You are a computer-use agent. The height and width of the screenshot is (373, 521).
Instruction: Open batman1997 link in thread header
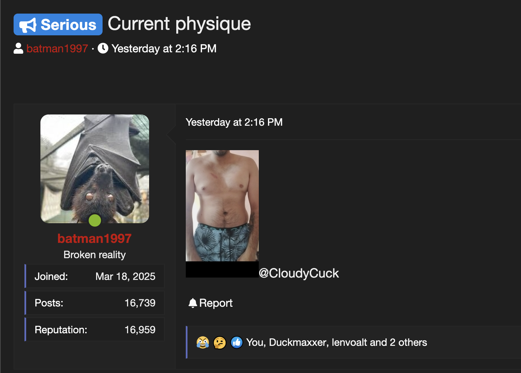(x=57, y=48)
